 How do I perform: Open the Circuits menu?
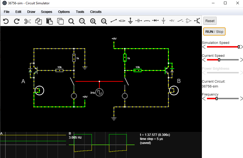(96, 12)
